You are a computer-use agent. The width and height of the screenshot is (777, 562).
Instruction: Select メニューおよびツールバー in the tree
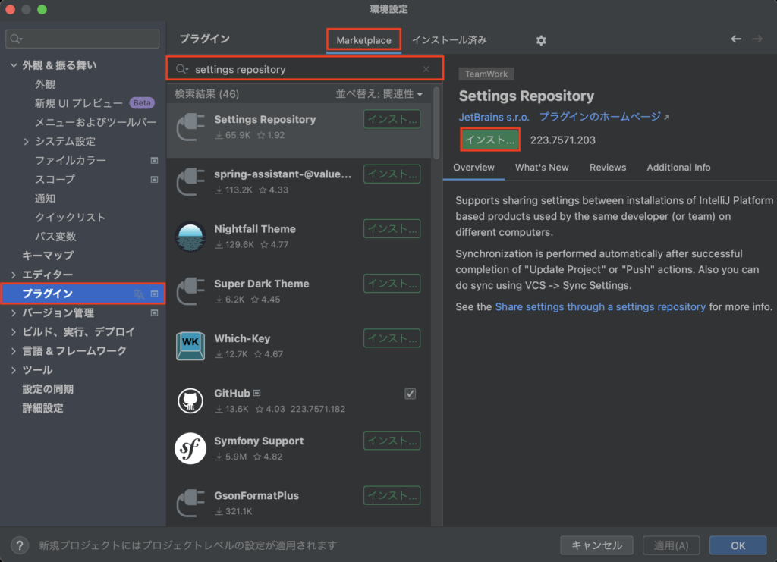pyautogui.click(x=96, y=122)
